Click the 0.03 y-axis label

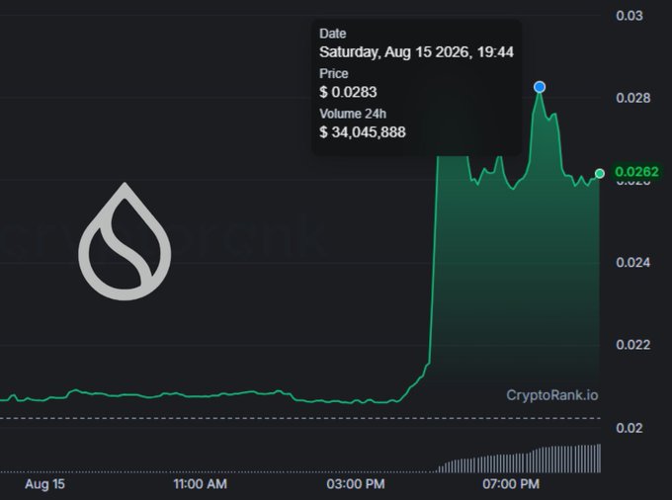630,16
